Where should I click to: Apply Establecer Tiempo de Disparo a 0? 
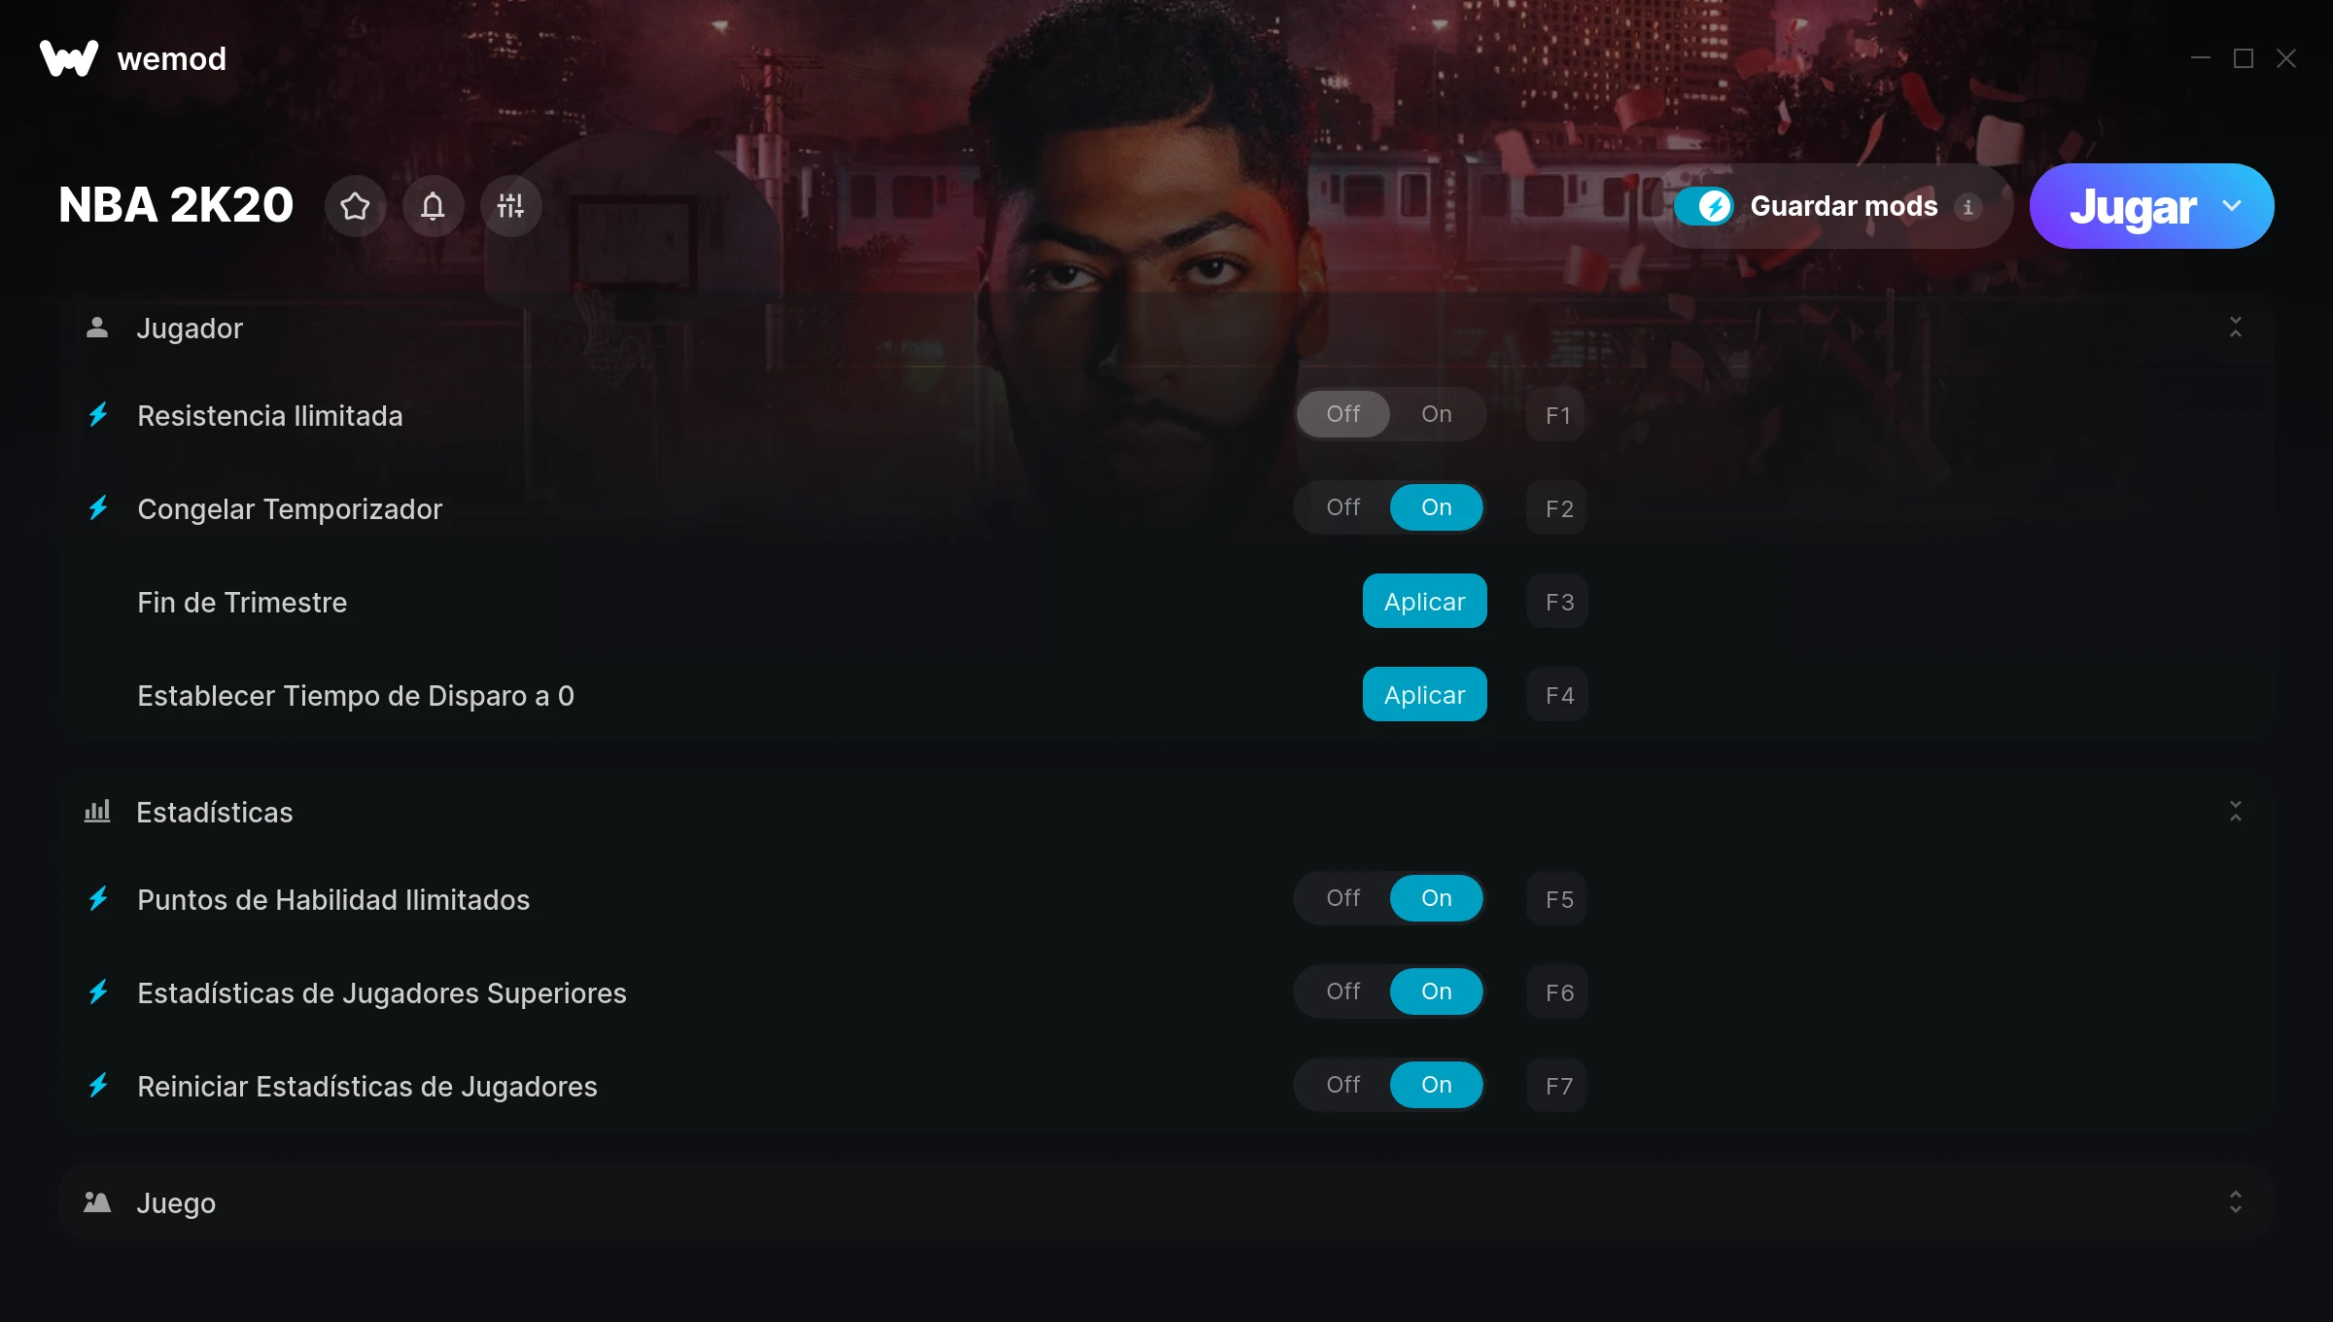coord(1425,695)
